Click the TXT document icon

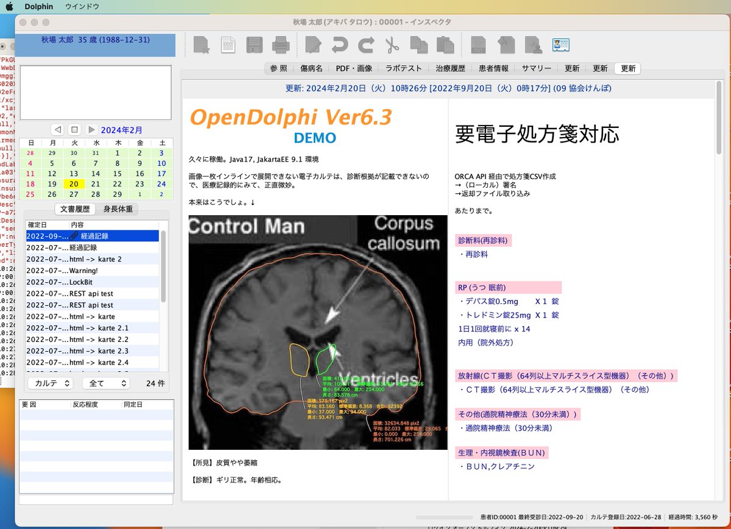479,45
